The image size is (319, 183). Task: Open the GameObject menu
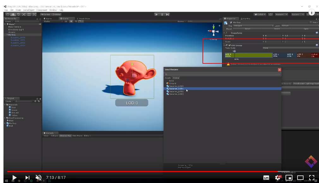point(29,10)
